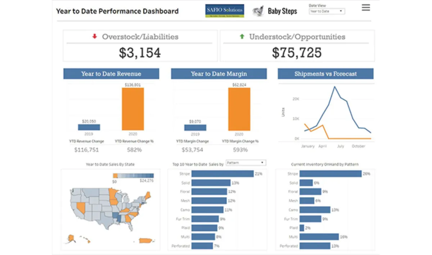Select the Year to Date Margin header

219,74
